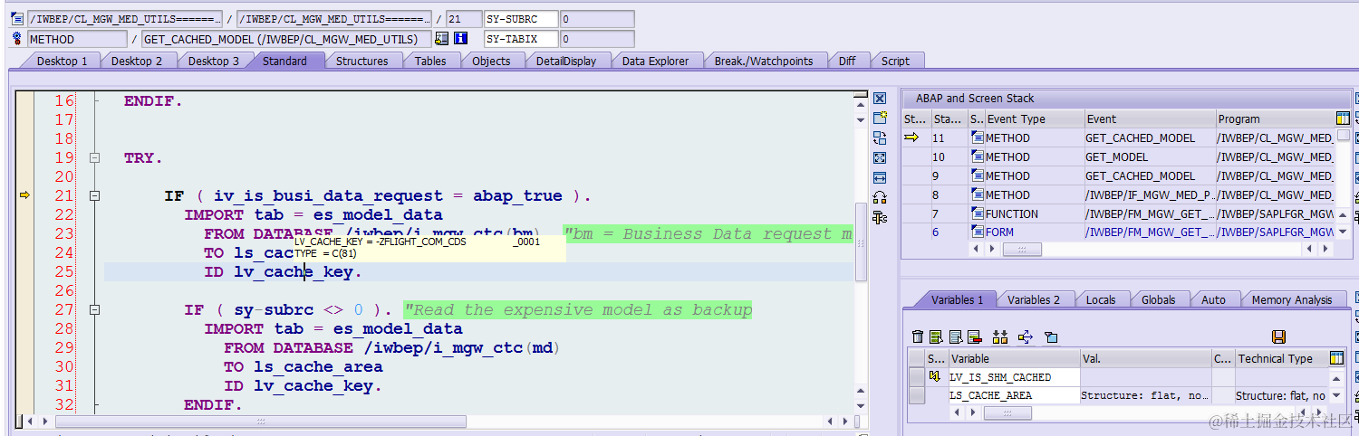Click the program document icon beside the program field
1359x436 pixels.
click(16, 18)
